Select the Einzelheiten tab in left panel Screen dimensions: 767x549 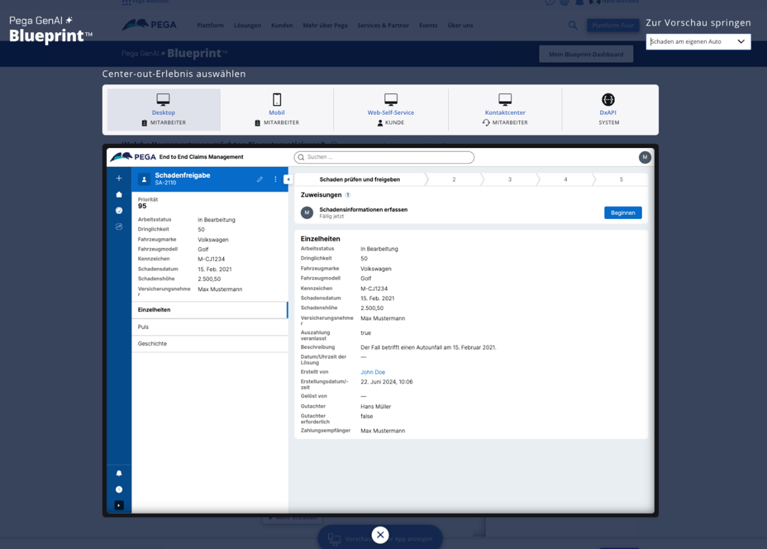(x=210, y=310)
